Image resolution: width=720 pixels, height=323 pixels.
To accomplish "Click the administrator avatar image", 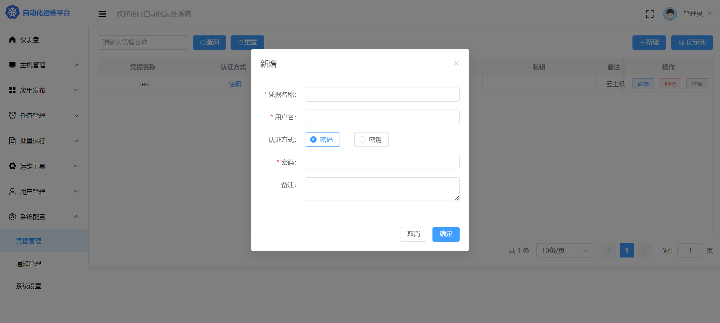I will [x=670, y=14].
